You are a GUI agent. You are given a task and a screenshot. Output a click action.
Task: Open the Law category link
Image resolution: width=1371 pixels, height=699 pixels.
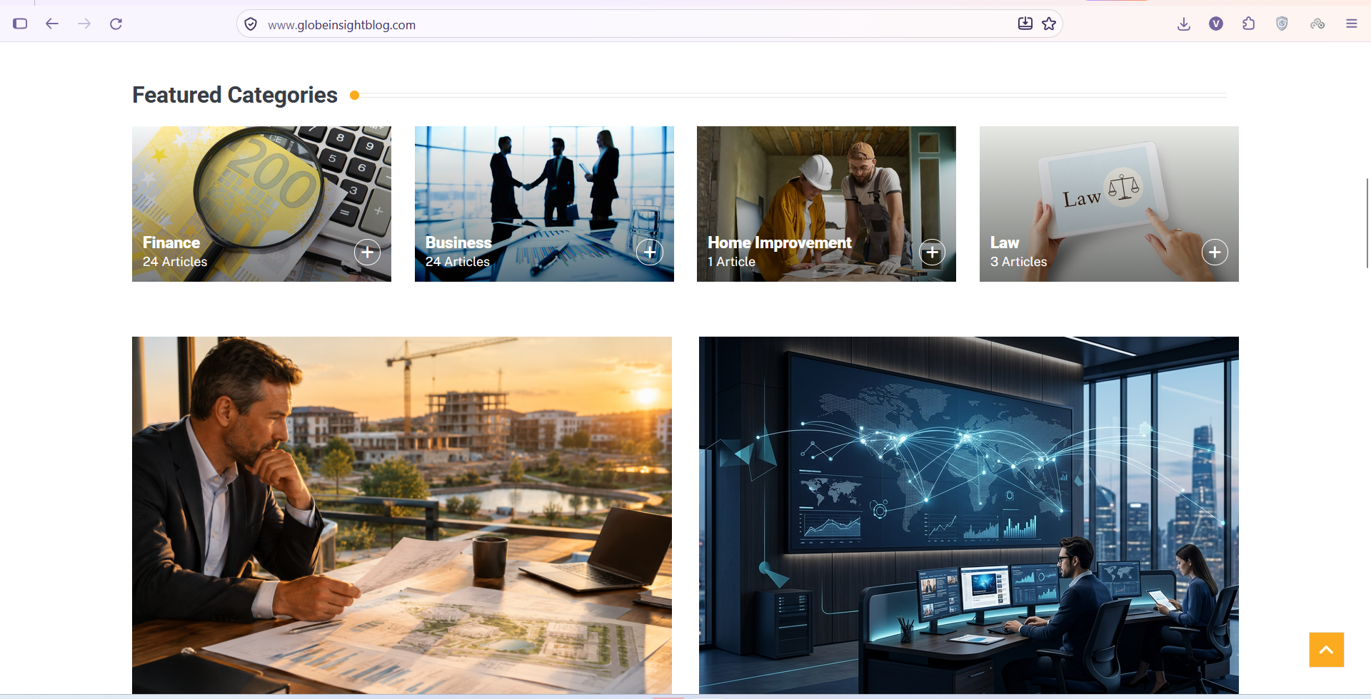coord(1005,243)
